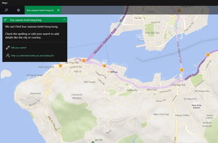The image size is (218, 143).
Task: Click The Peak mountain marker
Action: click(93, 142)
